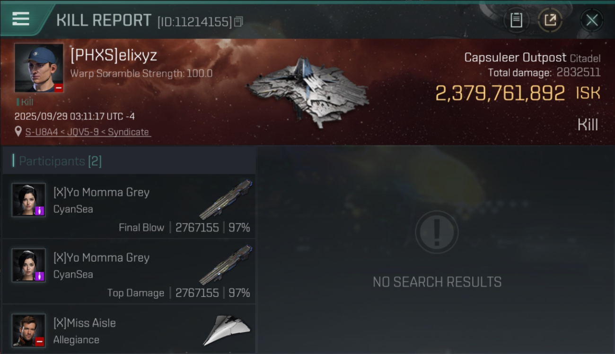
Task: Select the Participants [2] tab
Action: pos(60,161)
